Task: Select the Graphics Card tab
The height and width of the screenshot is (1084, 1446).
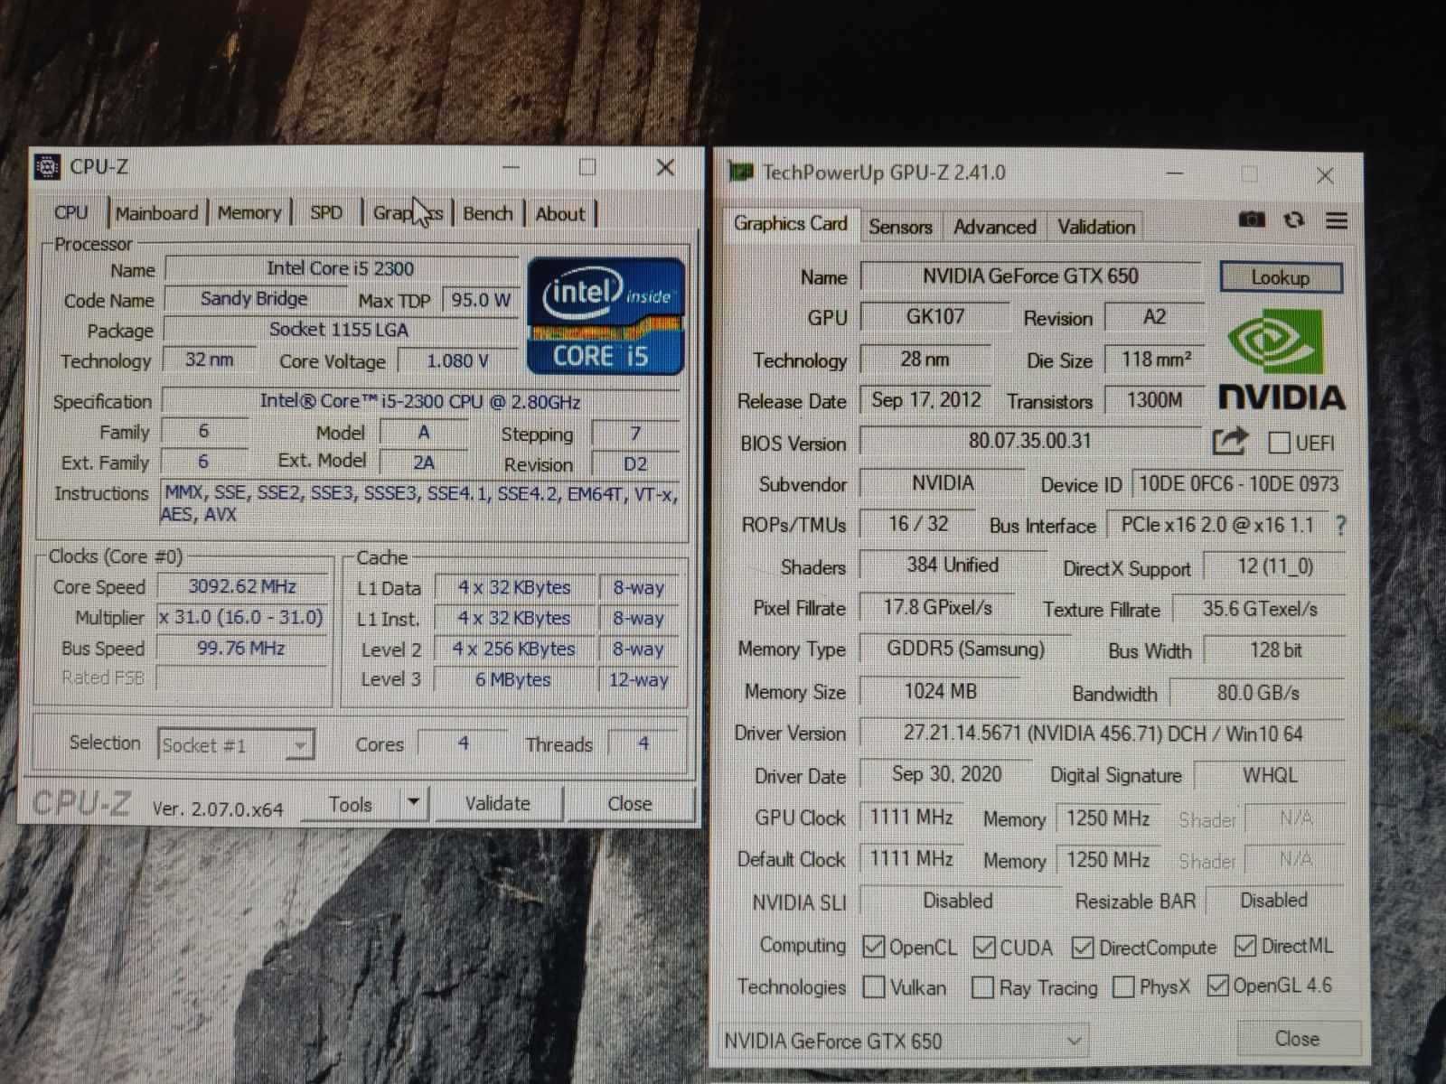Action: (x=791, y=223)
